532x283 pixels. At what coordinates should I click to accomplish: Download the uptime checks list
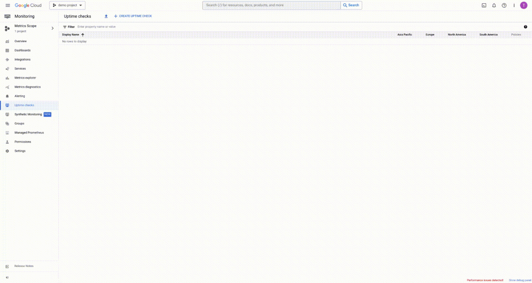(105, 16)
